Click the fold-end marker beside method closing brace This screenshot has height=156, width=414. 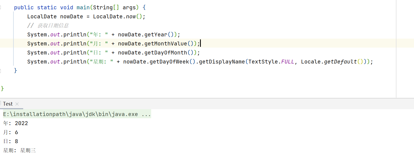(x=1, y=71)
